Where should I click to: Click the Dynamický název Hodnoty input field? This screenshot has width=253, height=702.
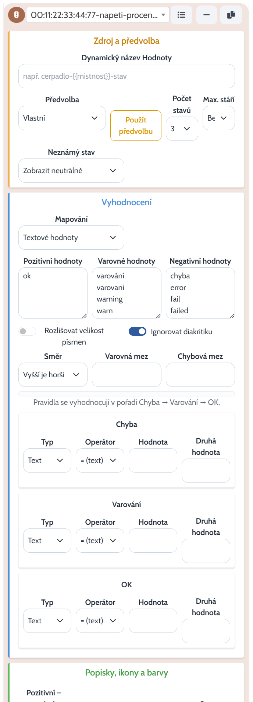[126, 76]
